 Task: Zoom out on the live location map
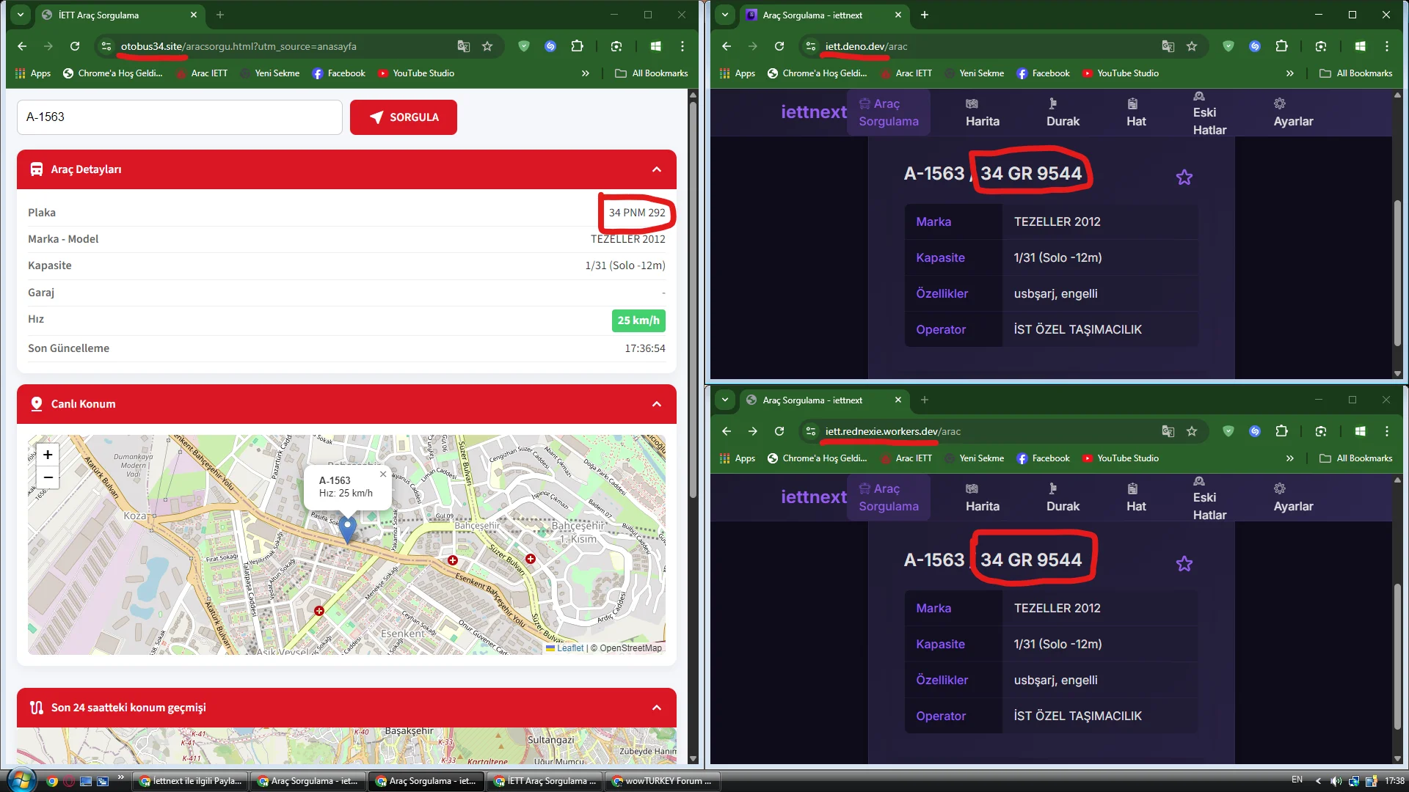48,477
